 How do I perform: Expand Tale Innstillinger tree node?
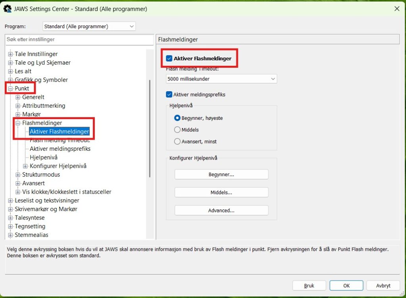[x=10, y=54]
